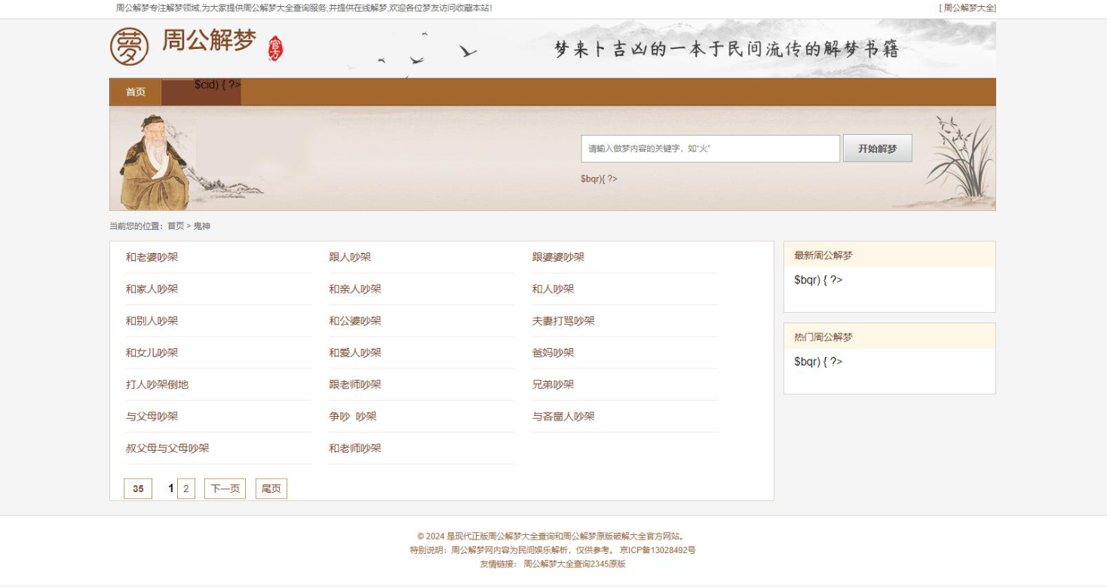Go to page 2 in the pagination
1107x587 pixels.
tap(186, 489)
